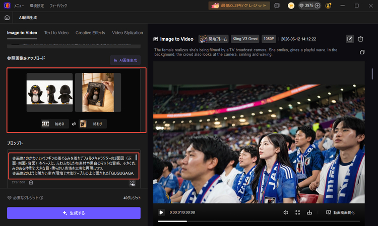Screen dimensions: 378x226
Task: Copy the prompt text with the copy icon
Action: [x=362, y=52]
